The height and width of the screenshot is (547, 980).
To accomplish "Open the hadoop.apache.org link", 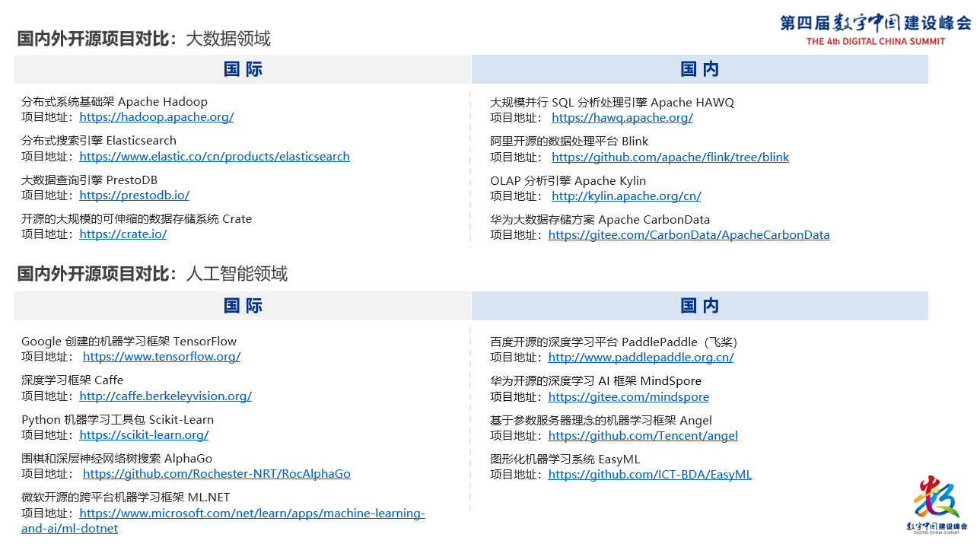I will tap(156, 117).
